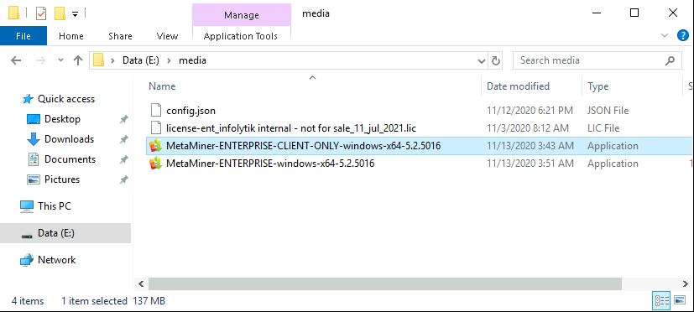Click the search magnifier icon

tap(671, 60)
